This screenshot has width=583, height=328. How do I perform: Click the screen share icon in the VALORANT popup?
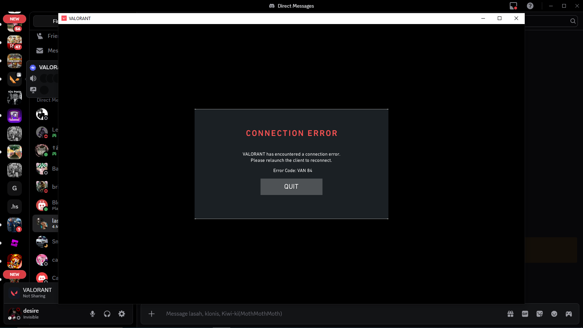tap(33, 90)
